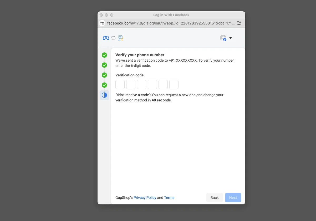Focus the sixth verification code digit box
This screenshot has width=316, height=221.
pos(174,85)
